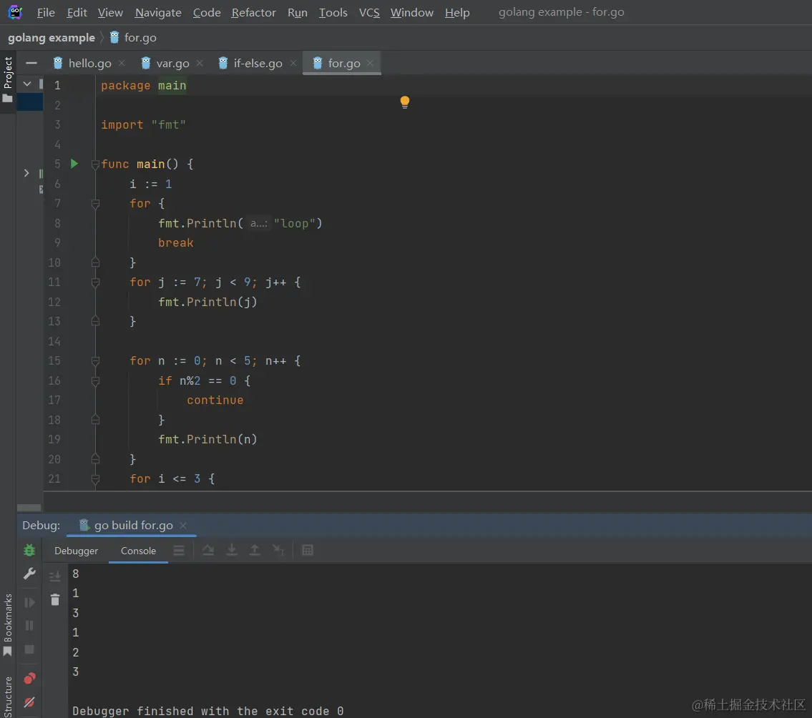Open the Project tool window sidebar tab

(x=8, y=79)
